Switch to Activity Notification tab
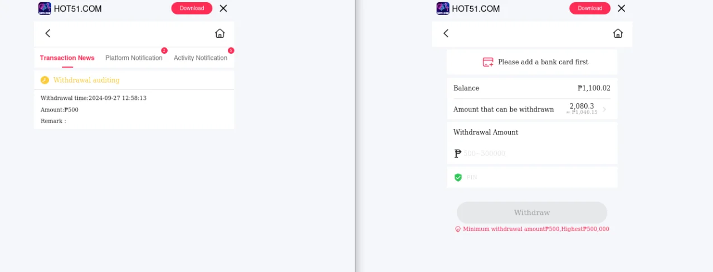Viewport: 713px width, 272px height. (201, 58)
